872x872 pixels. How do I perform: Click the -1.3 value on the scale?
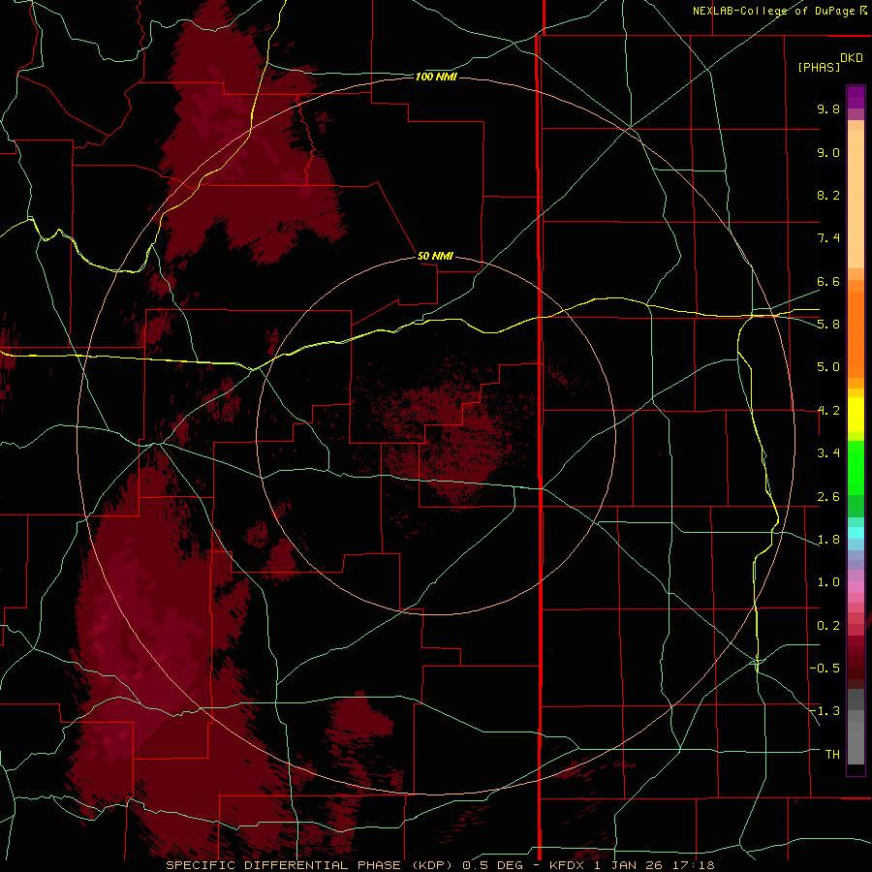click(x=825, y=711)
